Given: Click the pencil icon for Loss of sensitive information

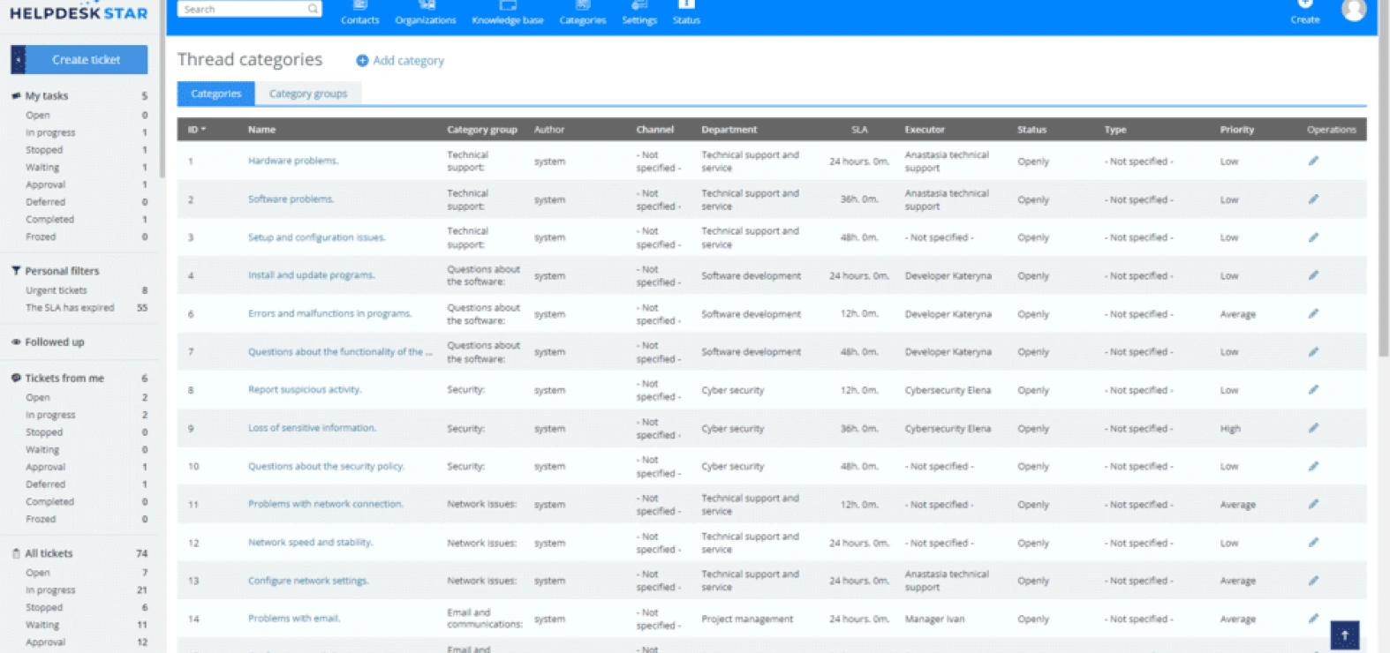Looking at the screenshot, I should [1313, 428].
